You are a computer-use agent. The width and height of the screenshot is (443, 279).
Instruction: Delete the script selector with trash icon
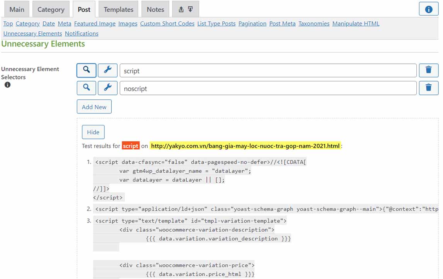pos(428,70)
